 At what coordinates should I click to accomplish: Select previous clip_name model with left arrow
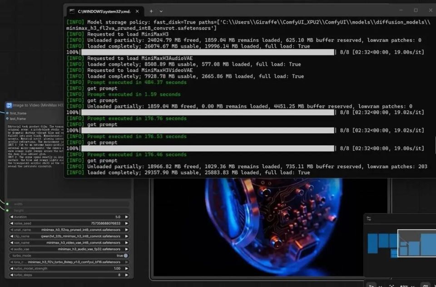point(12,236)
